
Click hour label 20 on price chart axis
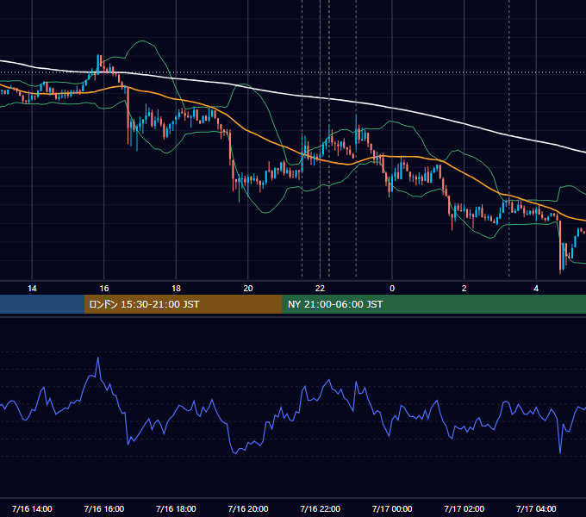[248, 289]
